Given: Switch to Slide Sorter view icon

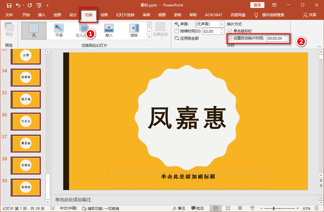Looking at the screenshot, I should pyautogui.click(x=228, y=208).
